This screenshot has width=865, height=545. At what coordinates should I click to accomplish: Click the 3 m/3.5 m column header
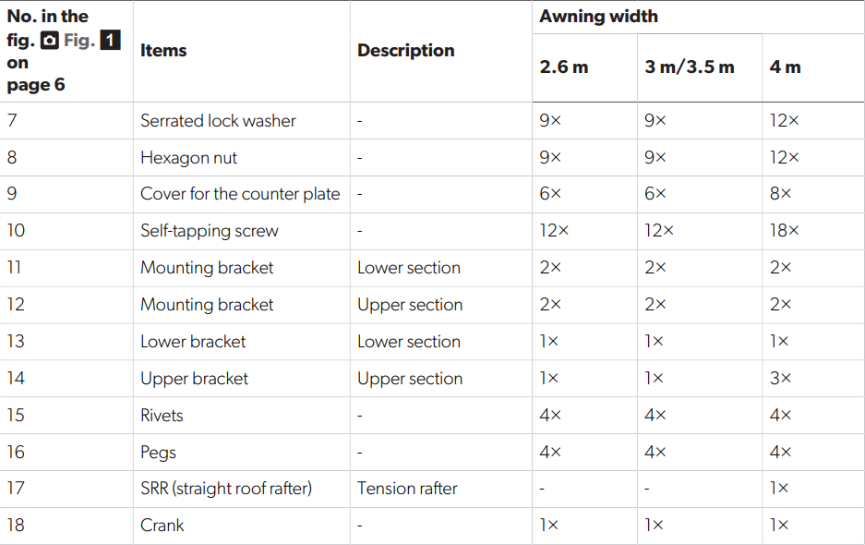(689, 67)
